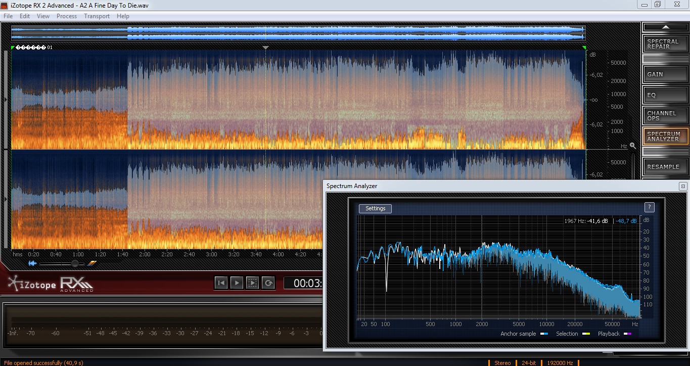Click the waveform view icon beside opacity slider

32,263
